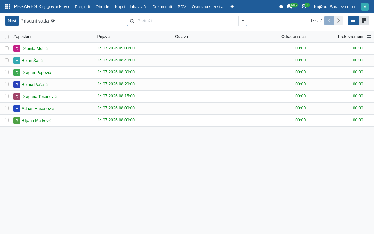Image resolution: width=374 pixels, height=234 pixels.
Task: Go to the previous page arrow
Action: pyautogui.click(x=329, y=21)
